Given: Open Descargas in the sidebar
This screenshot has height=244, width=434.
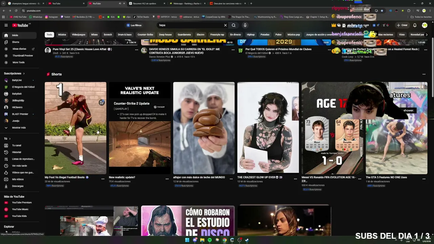Looking at the screenshot, I should [x=19, y=186].
